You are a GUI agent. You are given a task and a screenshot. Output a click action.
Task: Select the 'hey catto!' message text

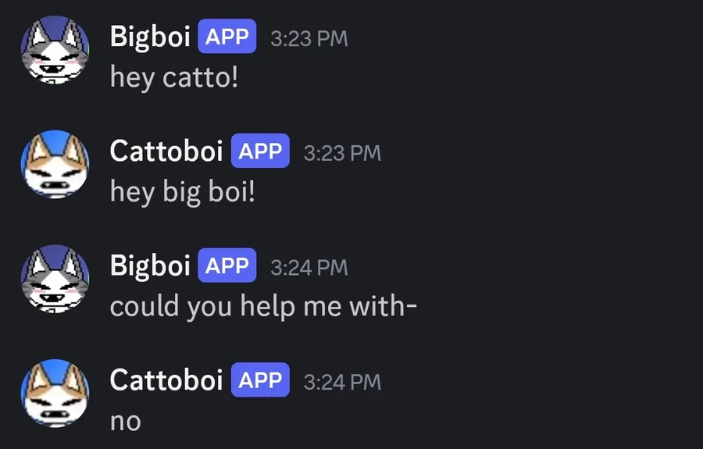point(174,77)
